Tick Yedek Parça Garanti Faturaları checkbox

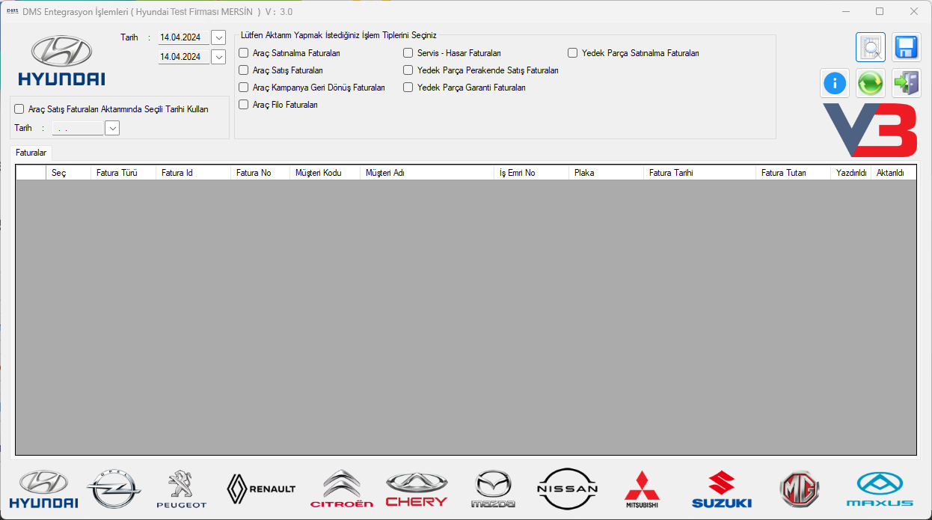point(408,88)
